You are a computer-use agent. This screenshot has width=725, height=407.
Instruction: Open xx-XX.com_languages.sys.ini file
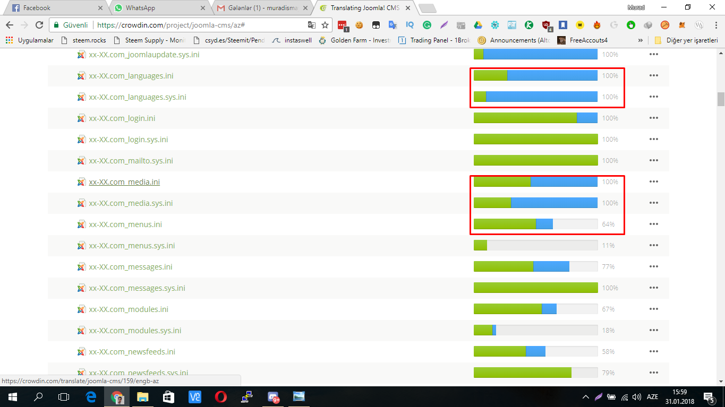coord(138,97)
